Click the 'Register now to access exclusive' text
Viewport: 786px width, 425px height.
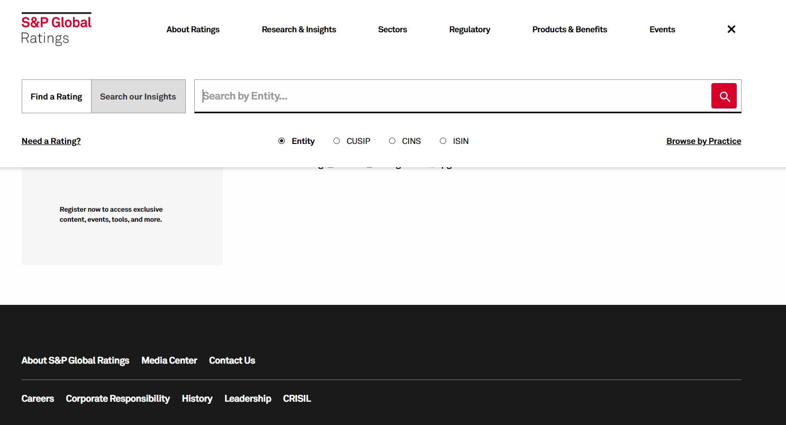tap(111, 209)
